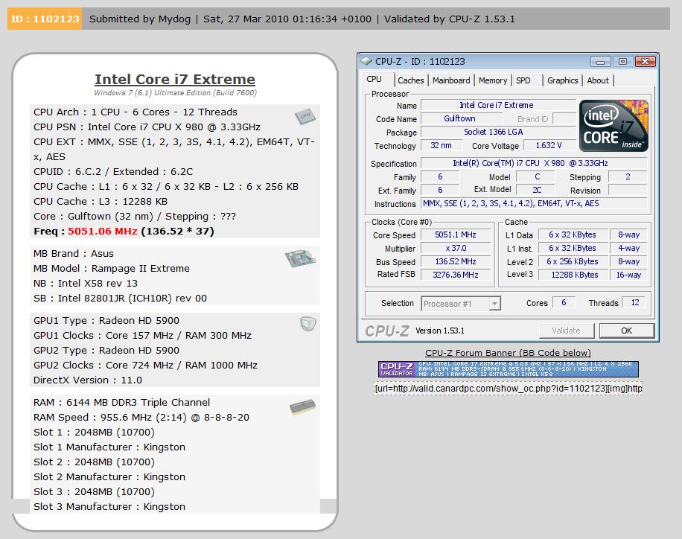Click the monitor icon beside GPU1 Type
682x539 pixels.
(308, 324)
